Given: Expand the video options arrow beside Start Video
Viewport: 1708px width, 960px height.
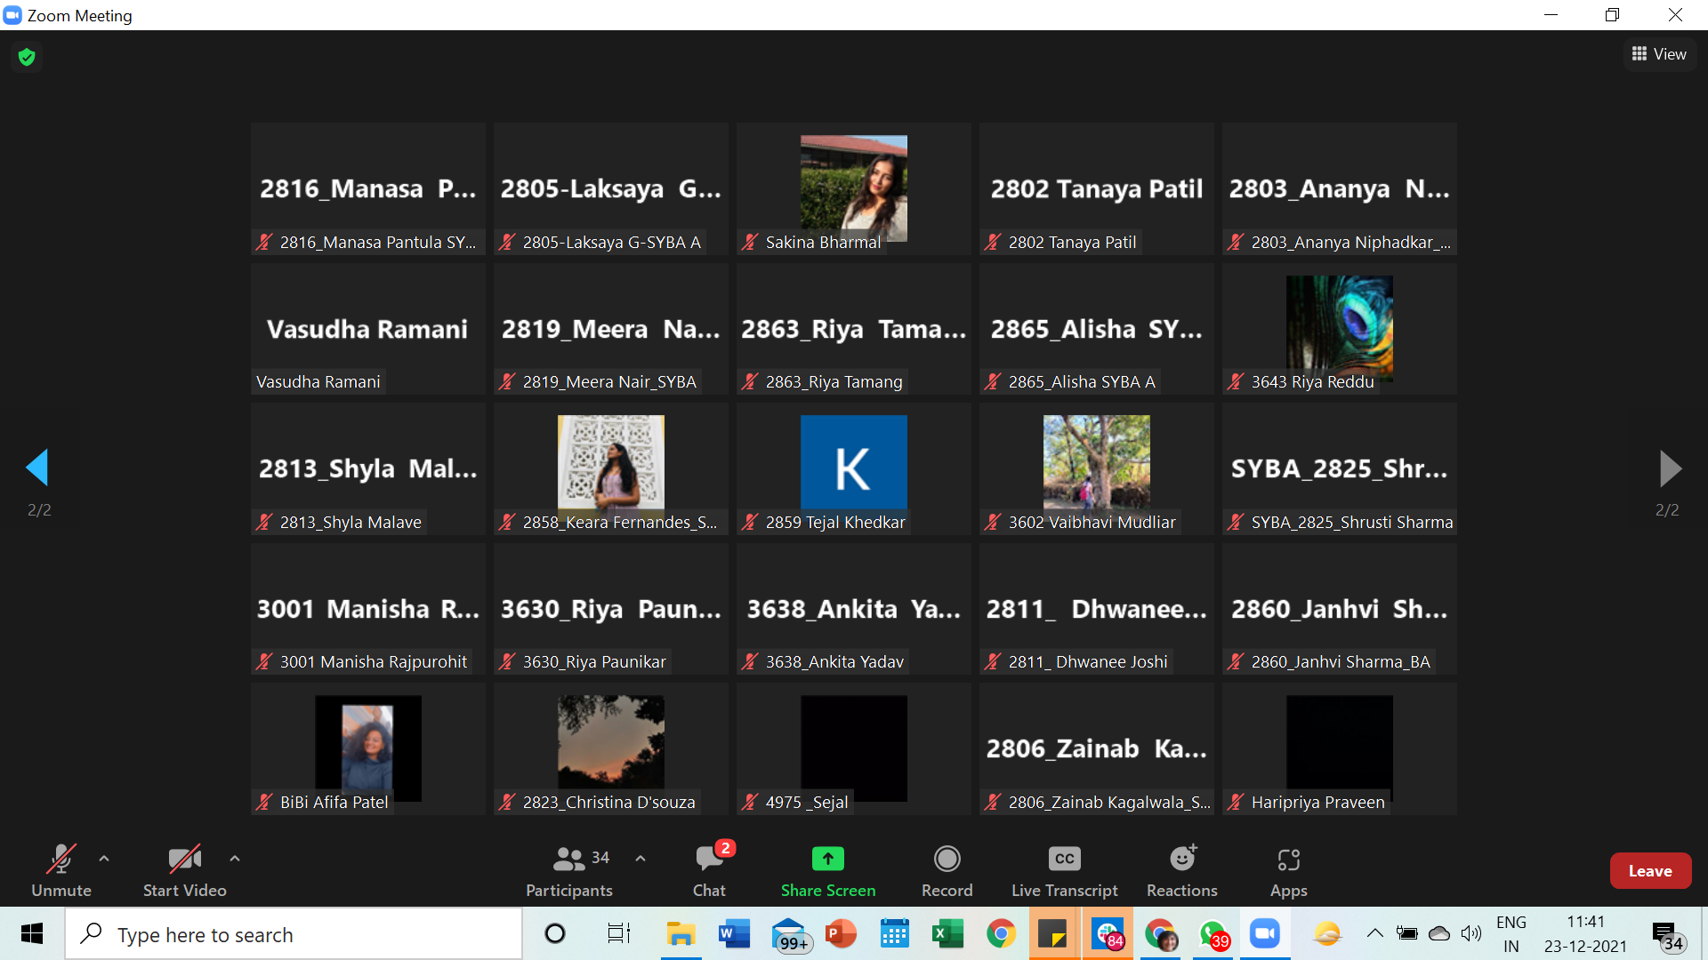Looking at the screenshot, I should pos(235,859).
